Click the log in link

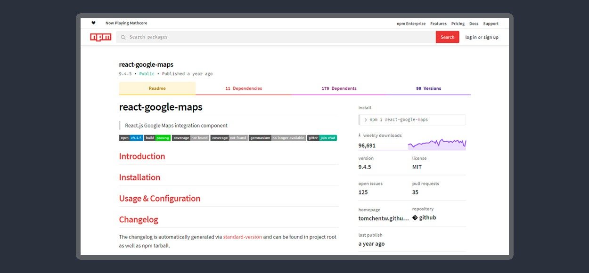(x=471, y=37)
